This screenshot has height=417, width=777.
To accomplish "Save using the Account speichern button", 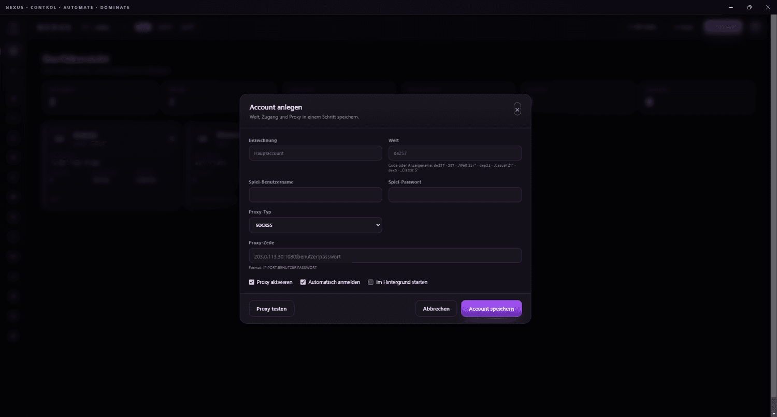I will point(492,309).
